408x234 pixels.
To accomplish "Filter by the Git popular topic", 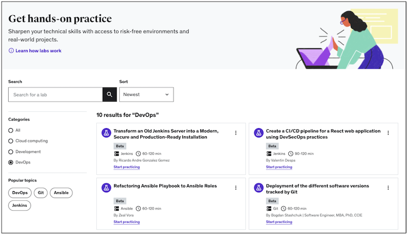I will (x=41, y=193).
